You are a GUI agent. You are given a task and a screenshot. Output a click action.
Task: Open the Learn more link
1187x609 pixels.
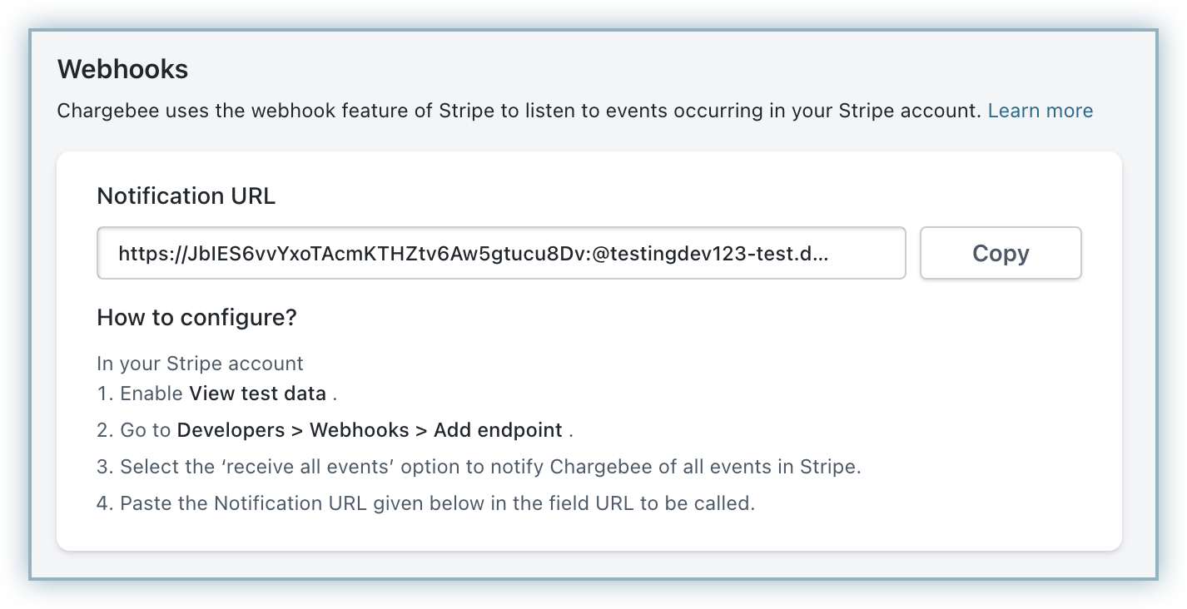[1040, 111]
